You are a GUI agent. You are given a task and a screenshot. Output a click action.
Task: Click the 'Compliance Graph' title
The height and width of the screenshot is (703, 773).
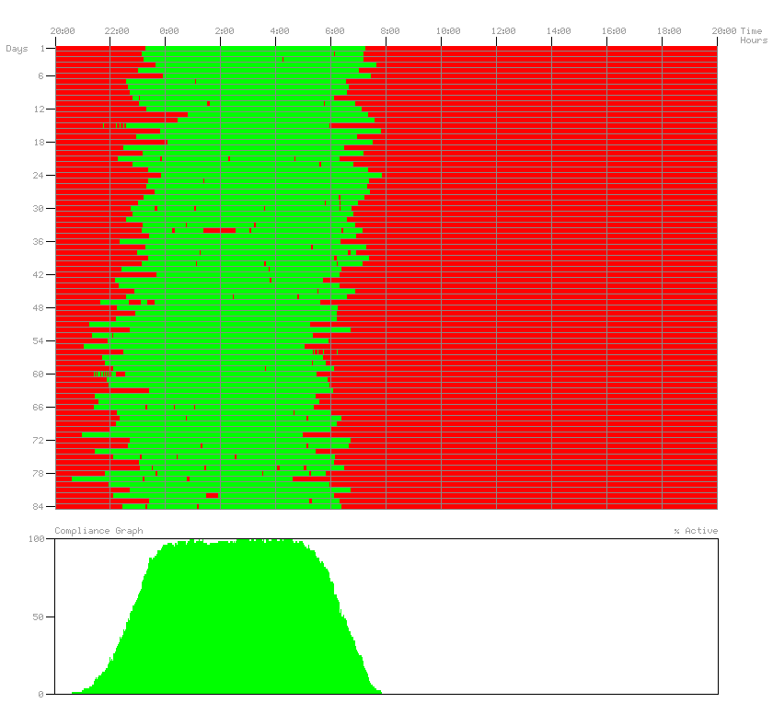[x=98, y=531]
